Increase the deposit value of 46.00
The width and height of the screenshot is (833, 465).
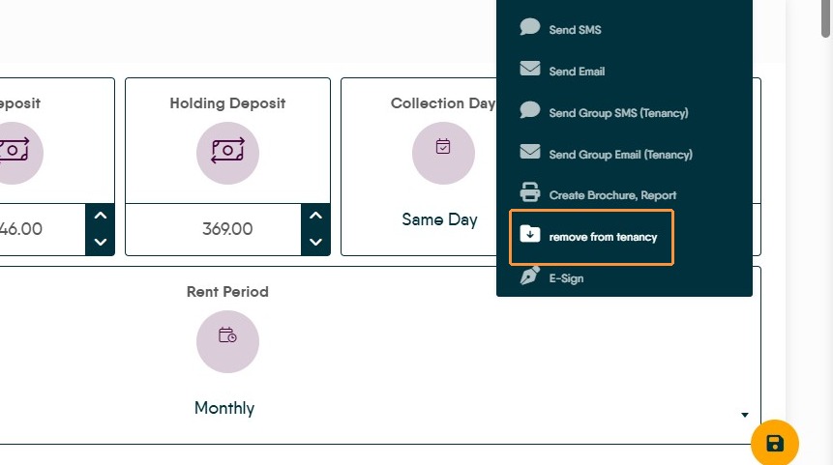(x=101, y=217)
